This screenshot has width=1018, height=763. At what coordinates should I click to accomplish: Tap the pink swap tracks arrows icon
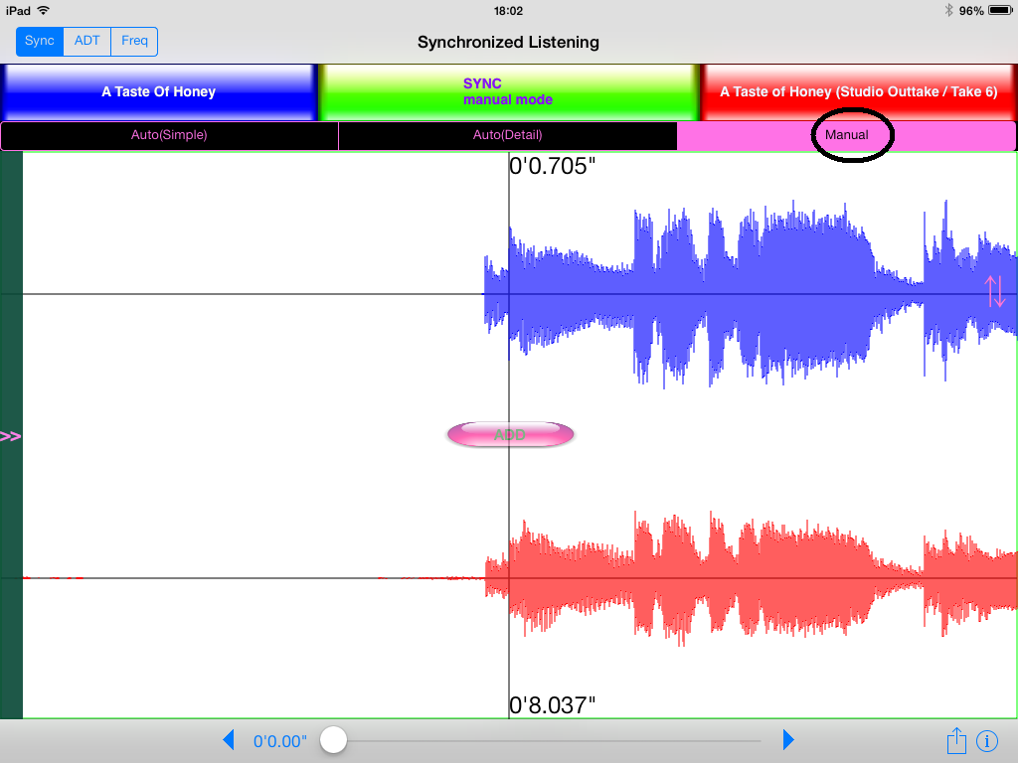pyautogui.click(x=994, y=291)
